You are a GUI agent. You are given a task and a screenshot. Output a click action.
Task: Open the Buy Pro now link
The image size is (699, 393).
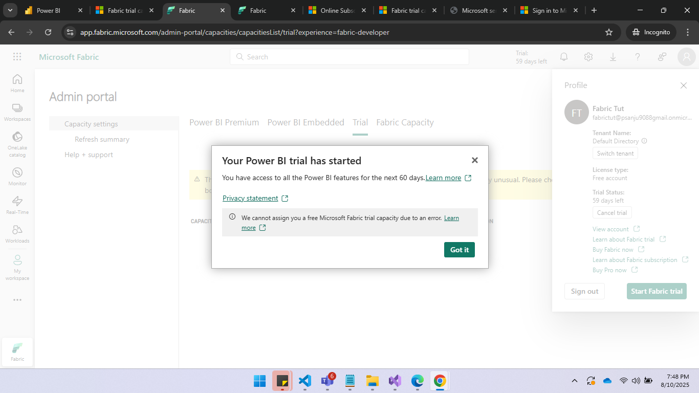[x=609, y=270]
